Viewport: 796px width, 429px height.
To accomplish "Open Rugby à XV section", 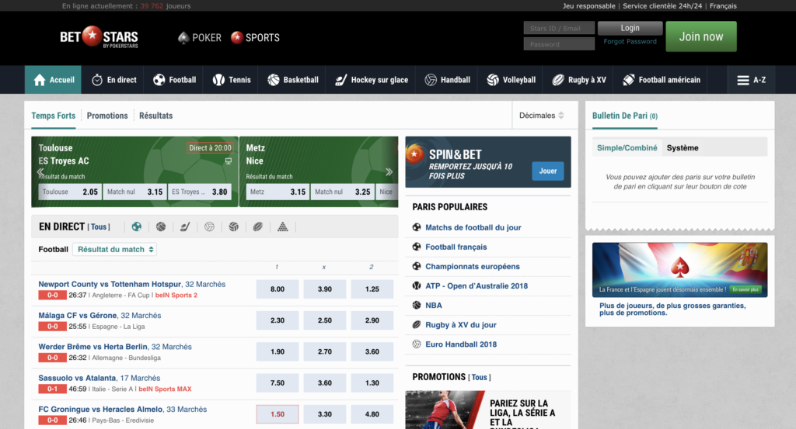I will [578, 80].
